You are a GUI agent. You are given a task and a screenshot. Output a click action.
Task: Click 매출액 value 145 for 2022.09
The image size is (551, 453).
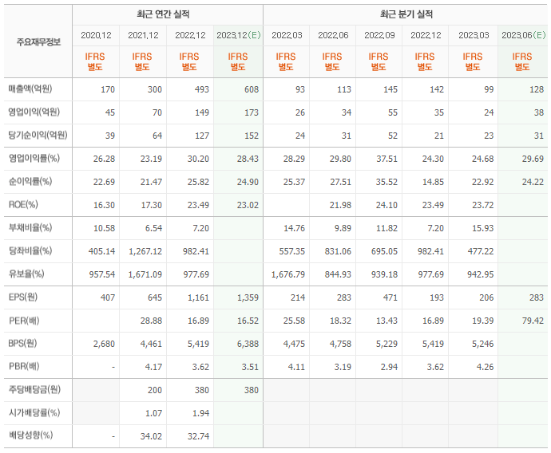pos(390,89)
